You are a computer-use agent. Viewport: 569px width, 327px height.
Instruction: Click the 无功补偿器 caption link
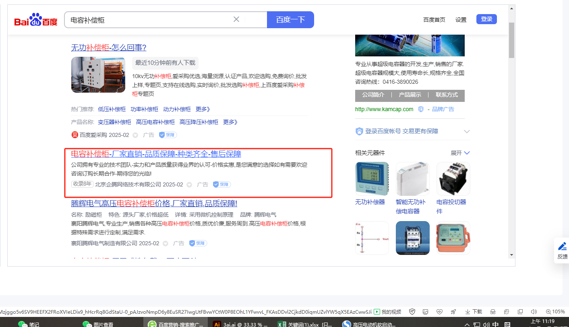click(x=370, y=202)
